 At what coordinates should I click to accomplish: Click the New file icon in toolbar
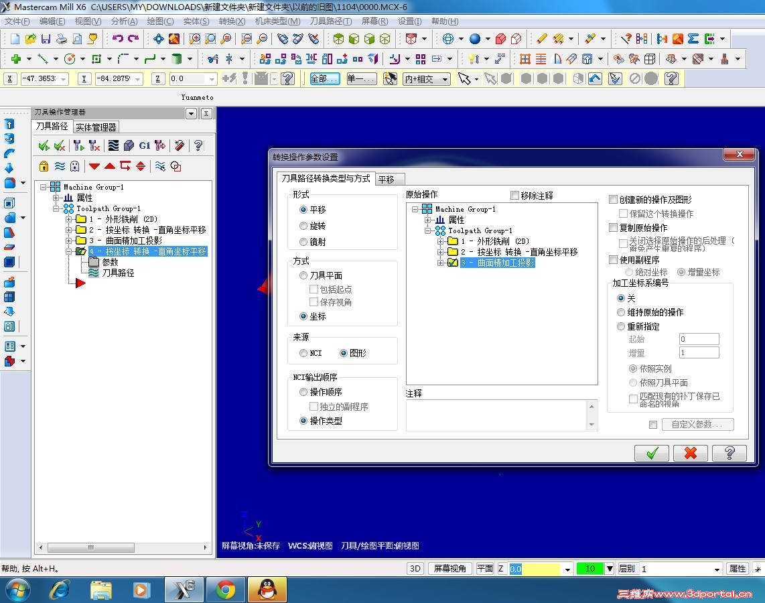(x=15, y=39)
